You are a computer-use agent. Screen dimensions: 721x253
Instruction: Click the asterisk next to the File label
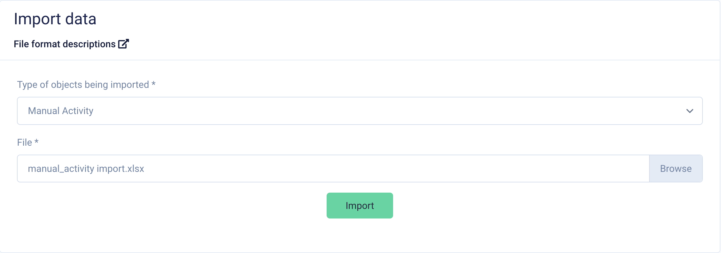[x=36, y=141]
